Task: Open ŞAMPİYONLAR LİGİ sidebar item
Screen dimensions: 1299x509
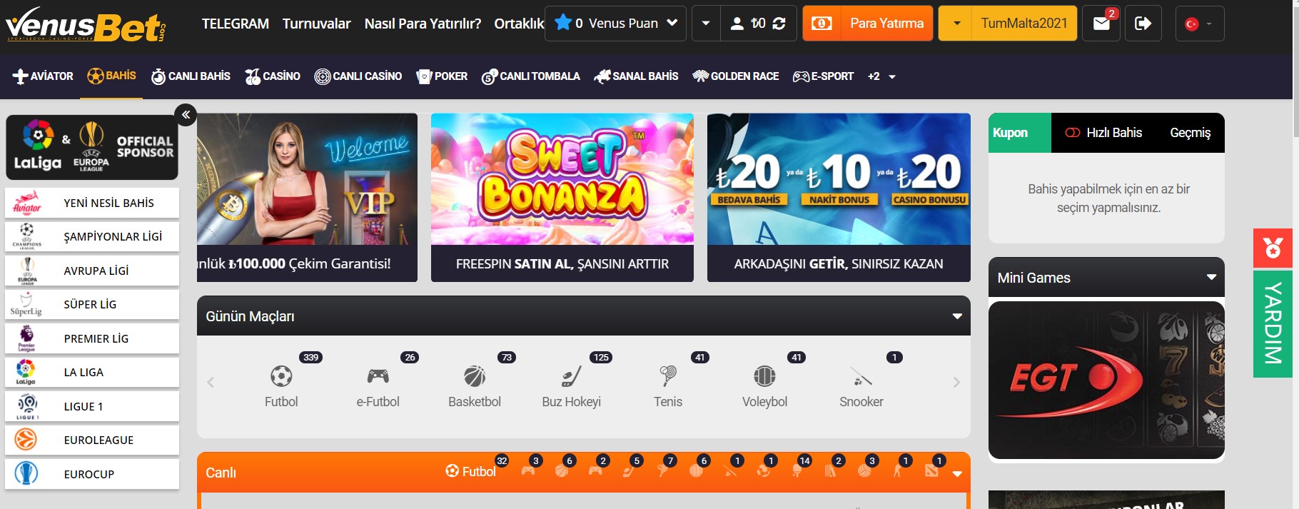Action: [x=92, y=236]
